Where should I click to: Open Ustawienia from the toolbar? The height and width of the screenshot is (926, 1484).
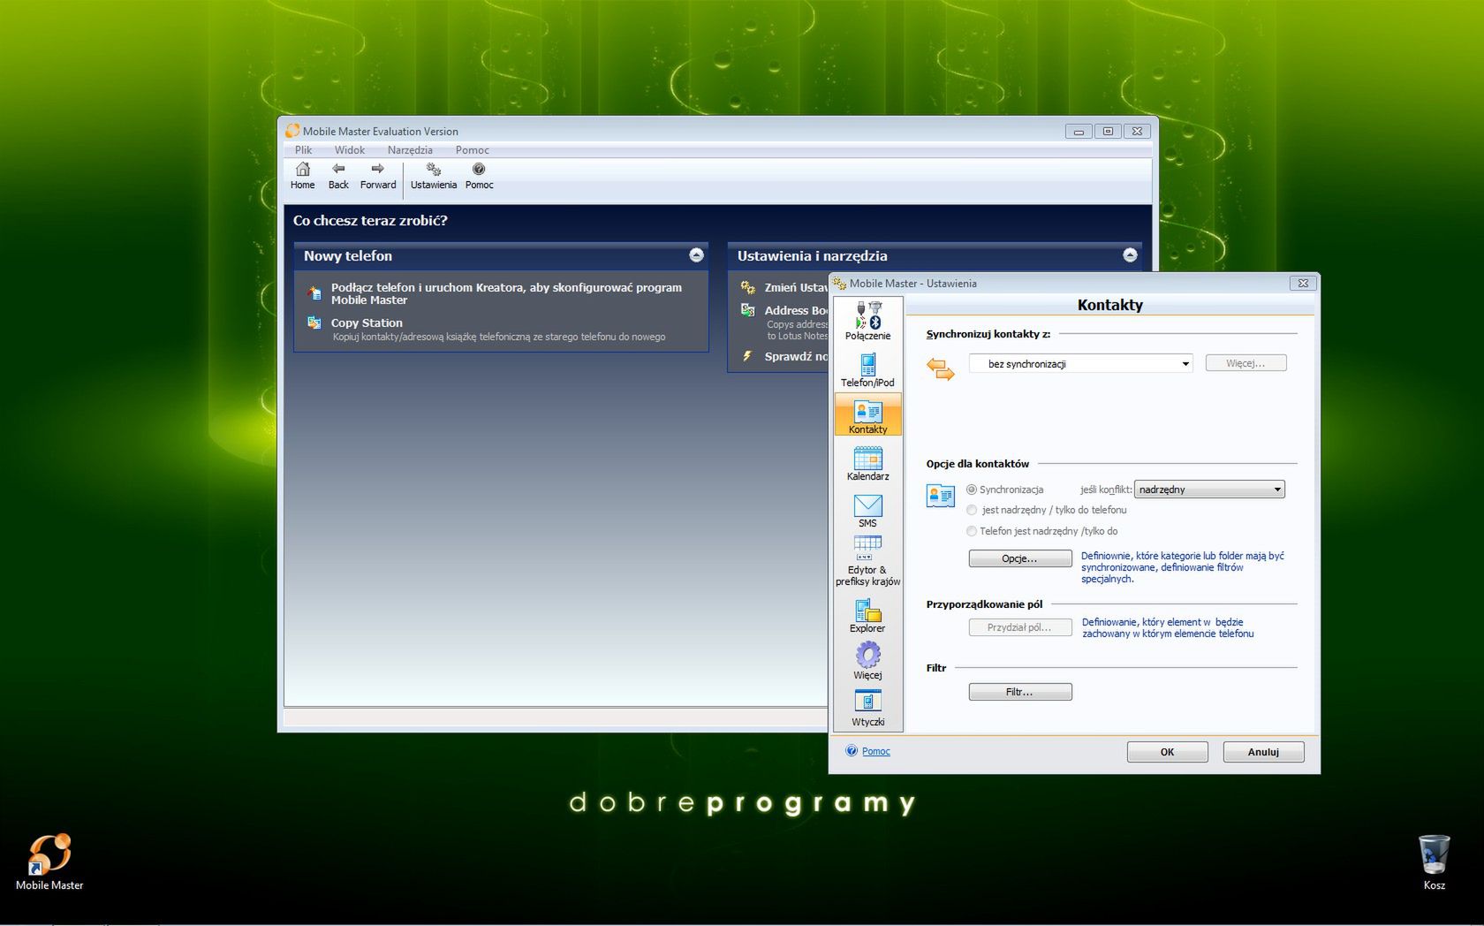click(433, 176)
